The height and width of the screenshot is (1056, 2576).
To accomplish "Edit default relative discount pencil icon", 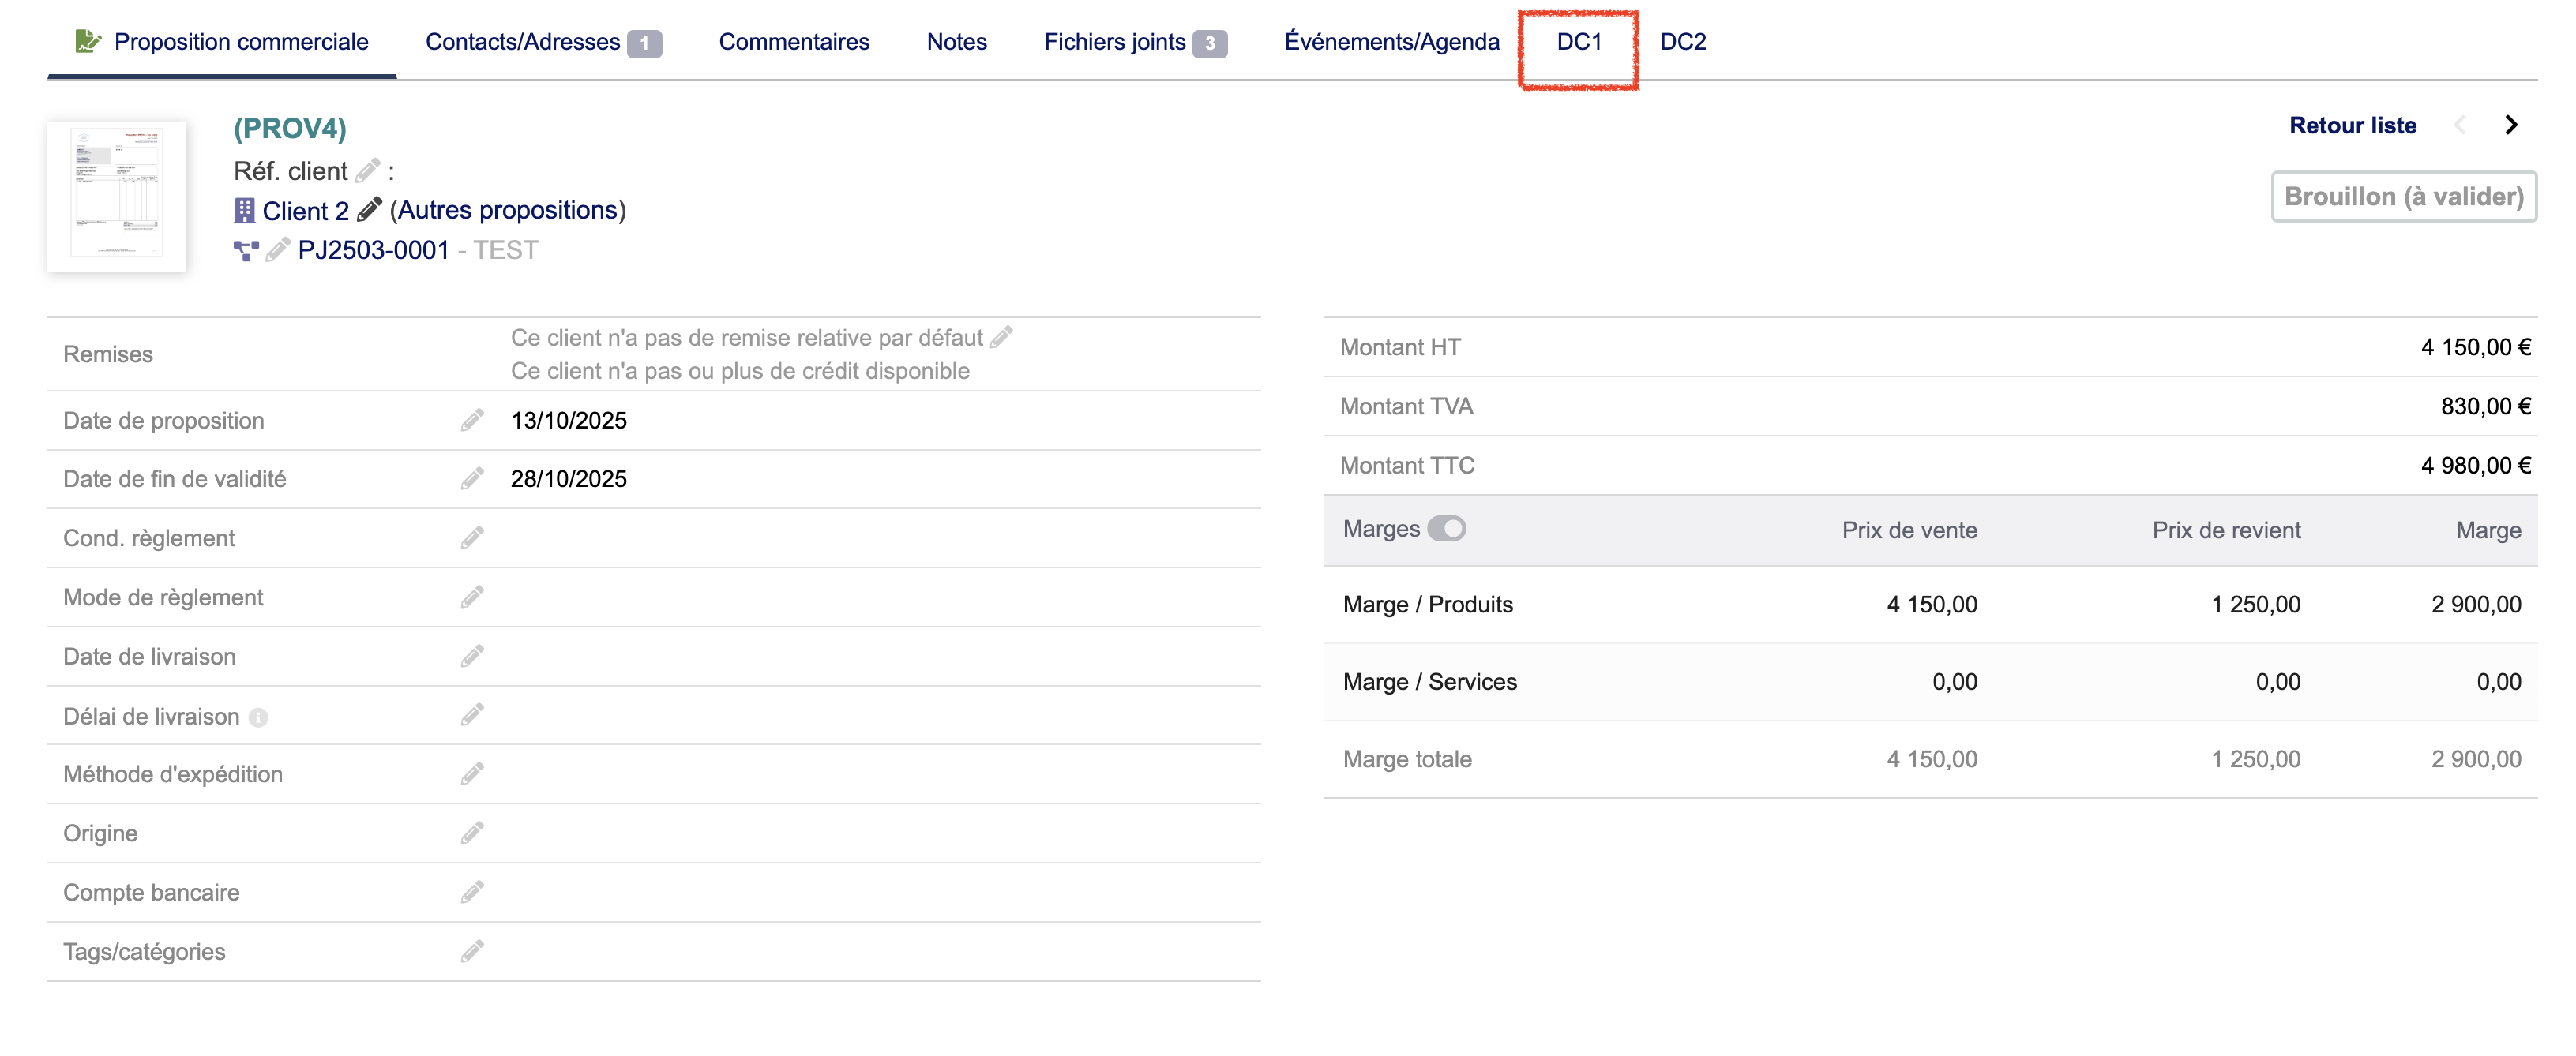I will click(x=1001, y=338).
